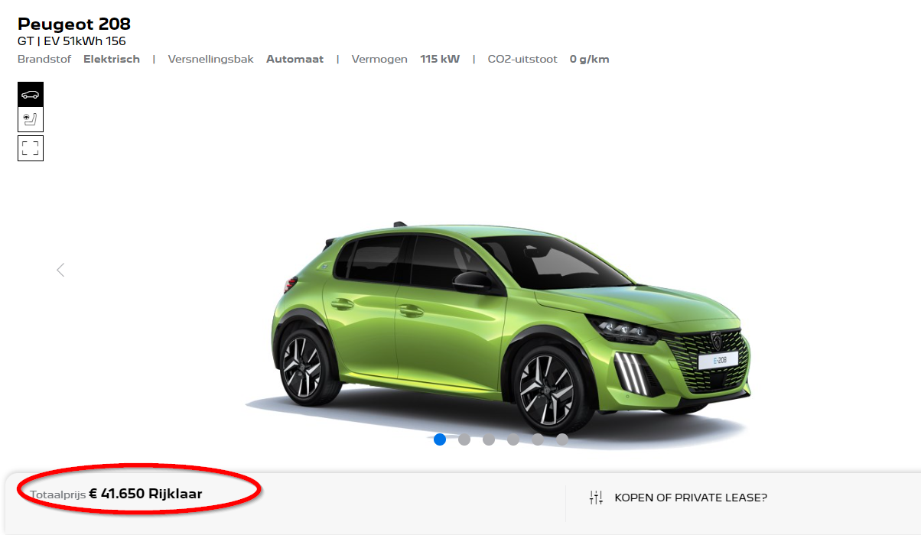Viewport: 921px width, 535px height.
Task: Go to the last carousel dot
Action: coord(562,439)
